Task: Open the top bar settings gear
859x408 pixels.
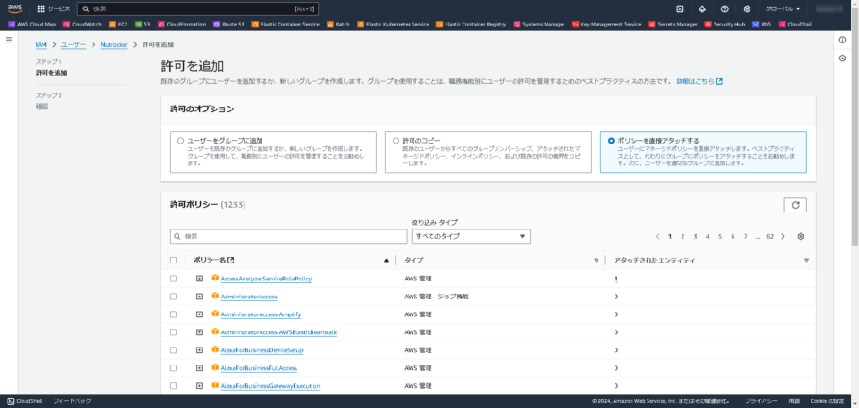Action: coord(747,8)
